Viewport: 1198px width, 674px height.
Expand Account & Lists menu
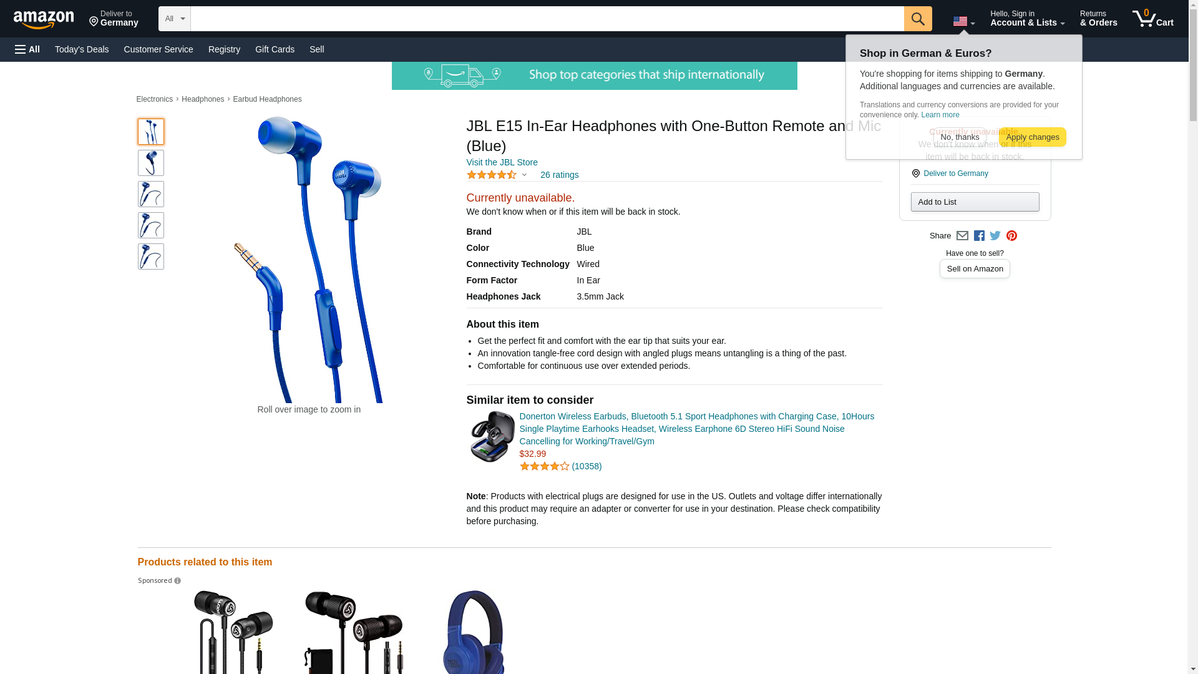point(1027,19)
